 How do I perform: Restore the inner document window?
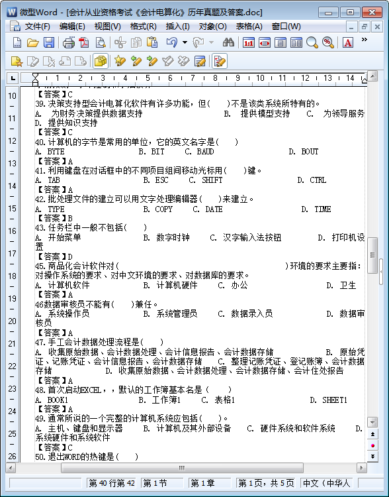pyautogui.click(x=365, y=27)
